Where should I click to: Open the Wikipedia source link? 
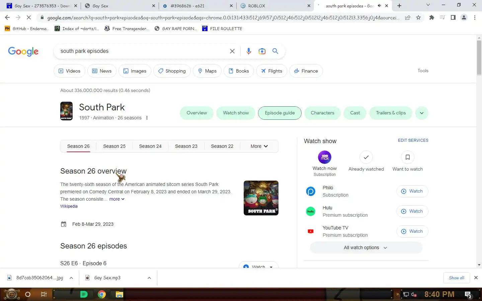[x=69, y=206]
